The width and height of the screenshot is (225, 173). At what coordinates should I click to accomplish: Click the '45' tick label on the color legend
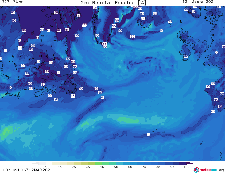coord(102,167)
